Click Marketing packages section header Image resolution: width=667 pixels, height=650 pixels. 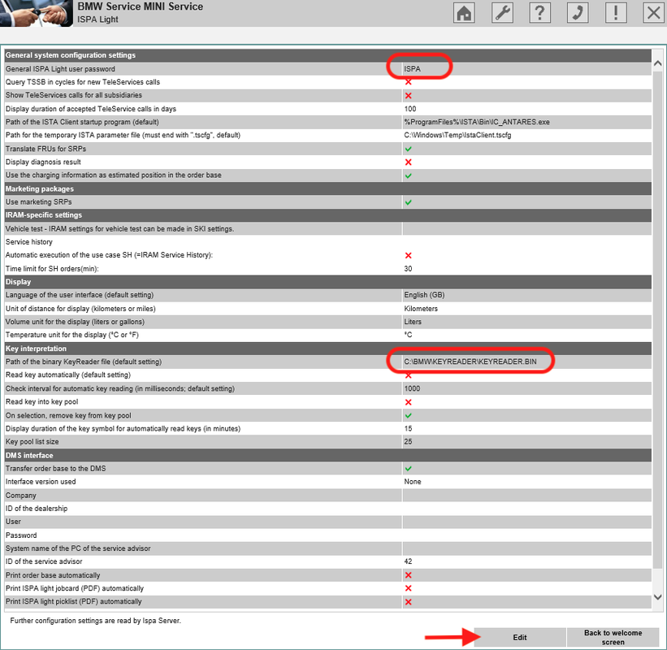pyautogui.click(x=328, y=188)
